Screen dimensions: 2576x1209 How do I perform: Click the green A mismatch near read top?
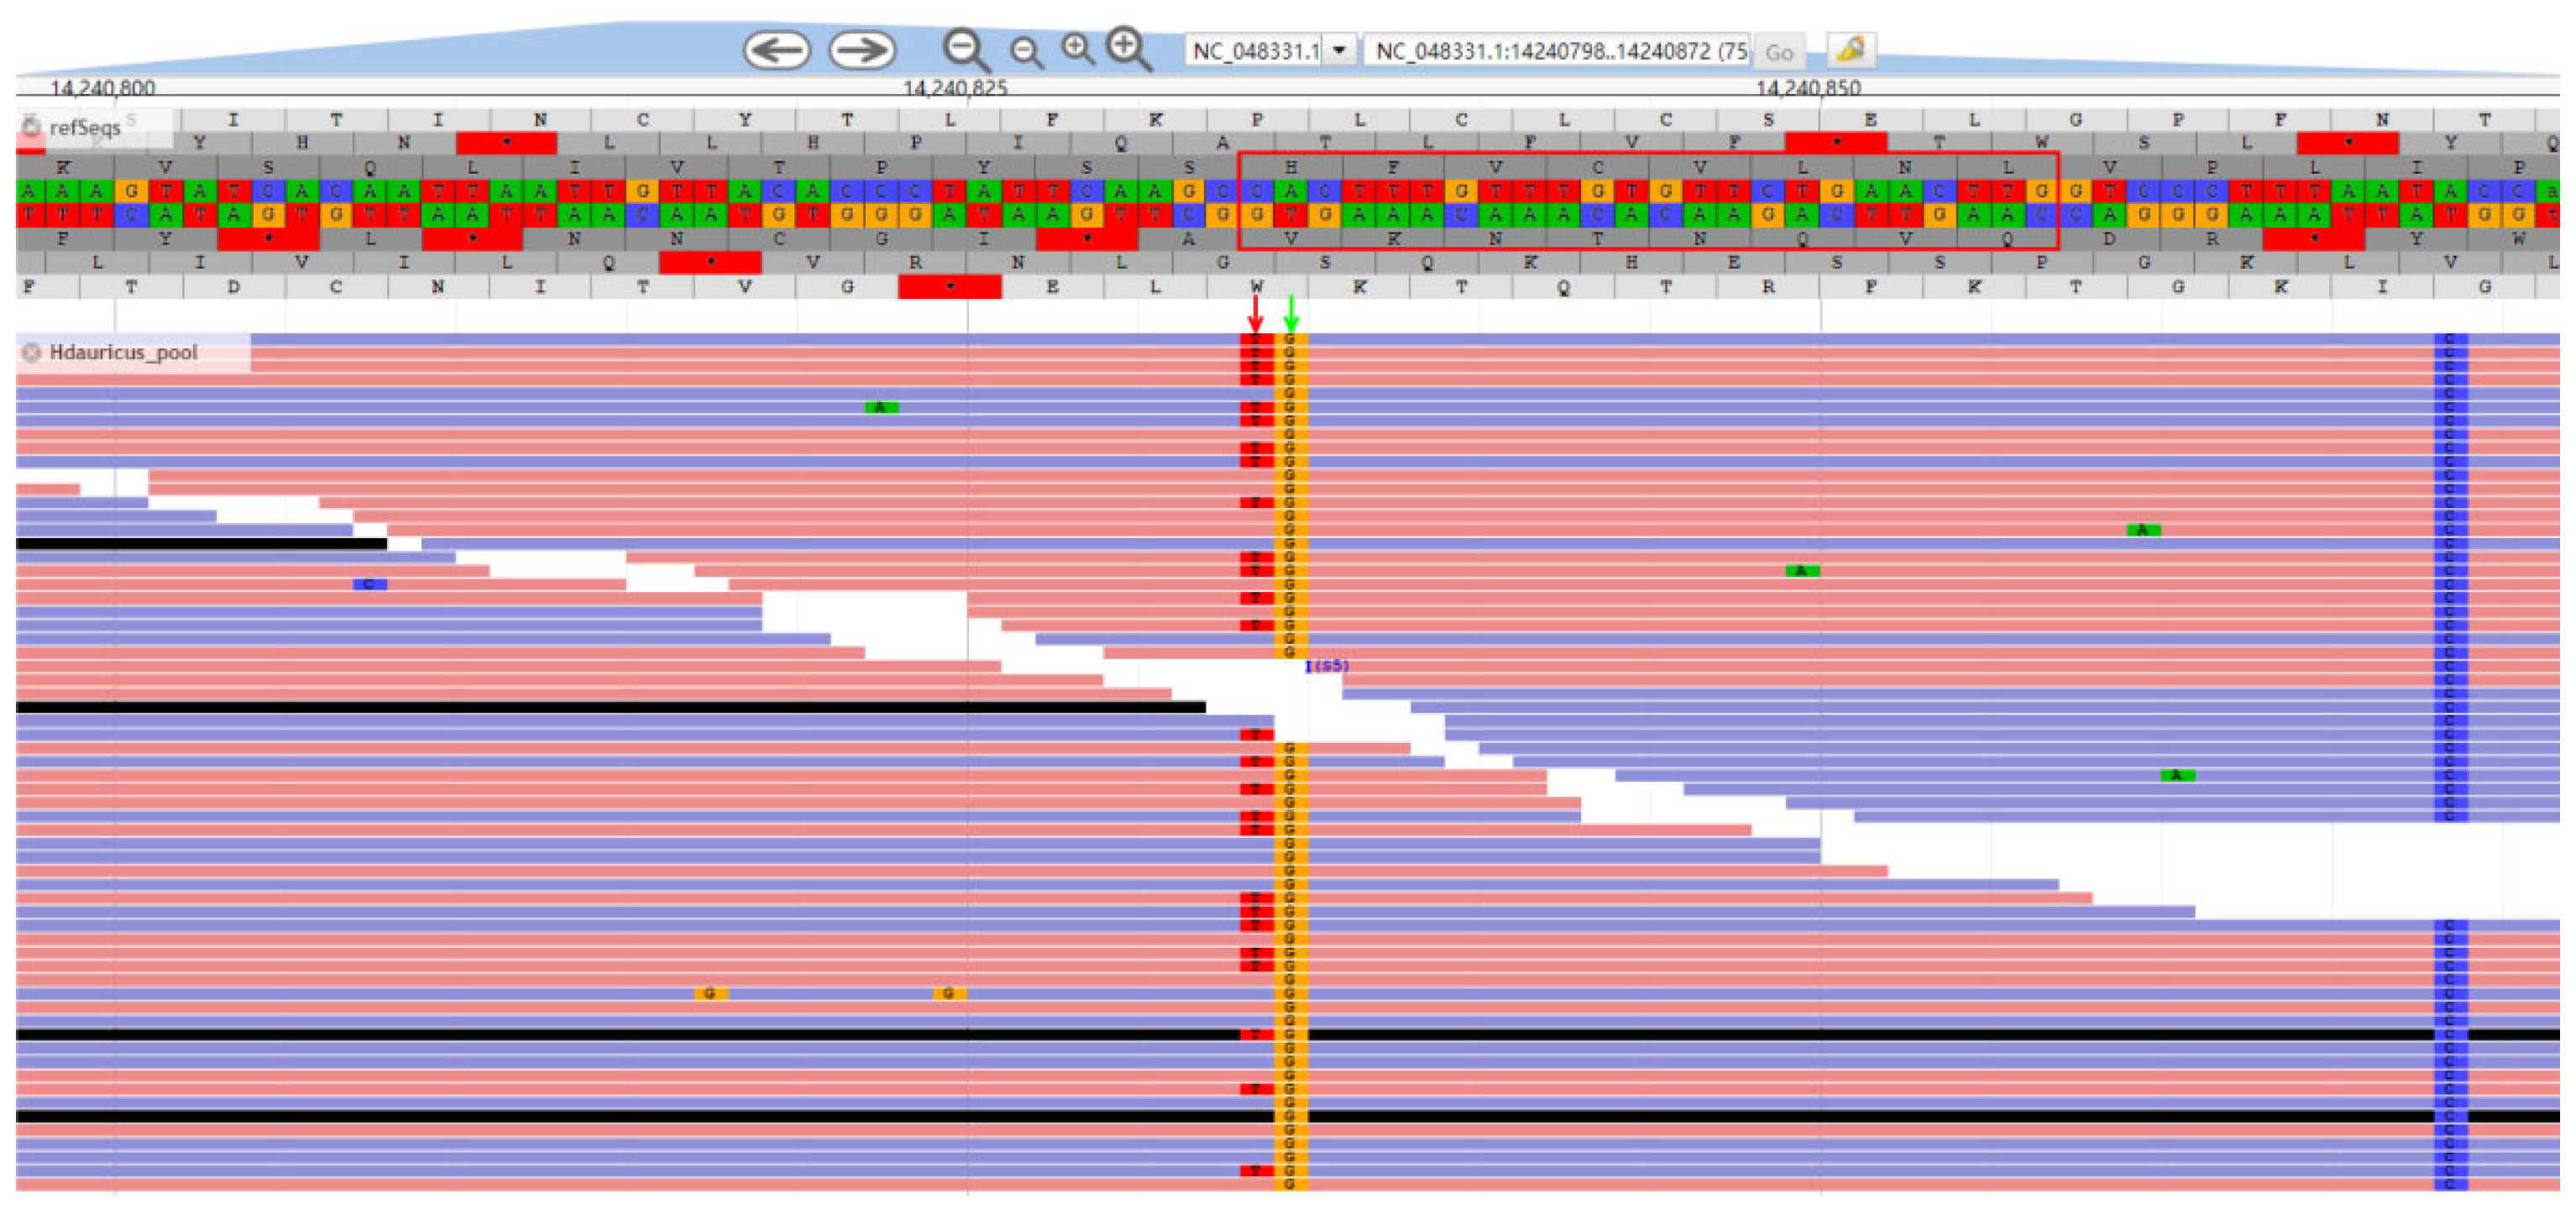click(x=880, y=407)
